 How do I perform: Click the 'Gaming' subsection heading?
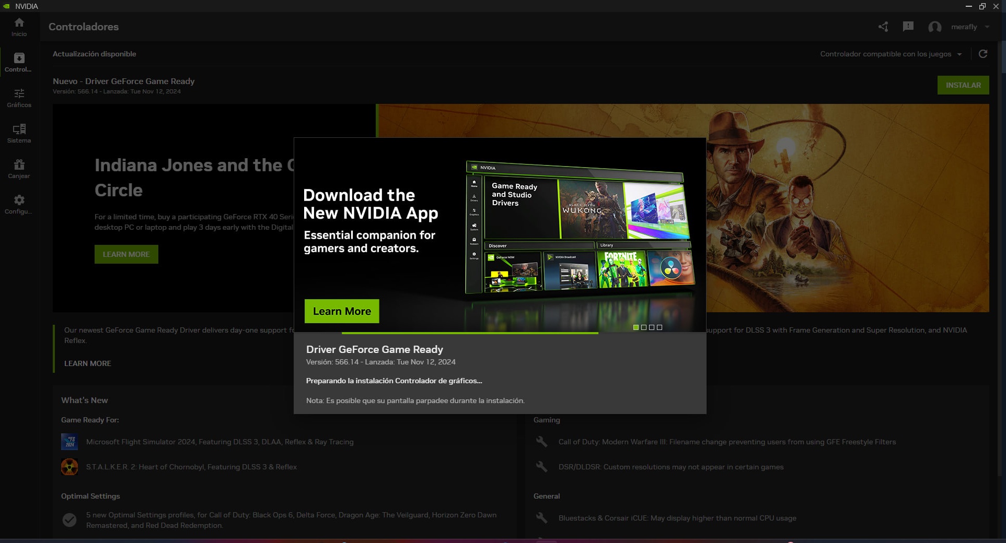pyautogui.click(x=547, y=420)
